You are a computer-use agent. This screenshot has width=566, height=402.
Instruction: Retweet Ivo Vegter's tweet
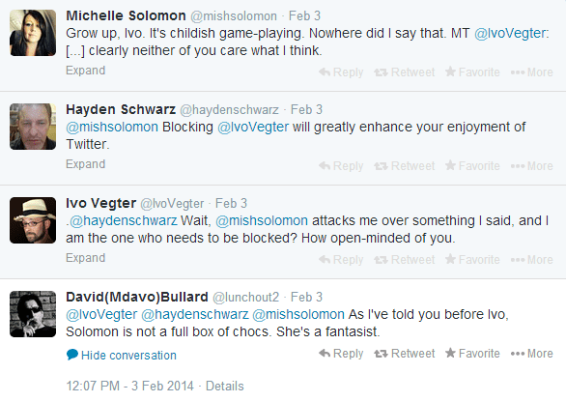point(405,260)
